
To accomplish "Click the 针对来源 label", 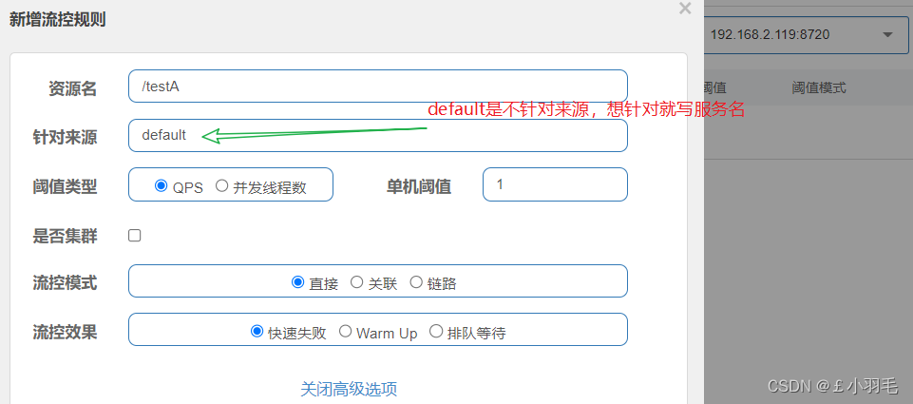I will (65, 138).
